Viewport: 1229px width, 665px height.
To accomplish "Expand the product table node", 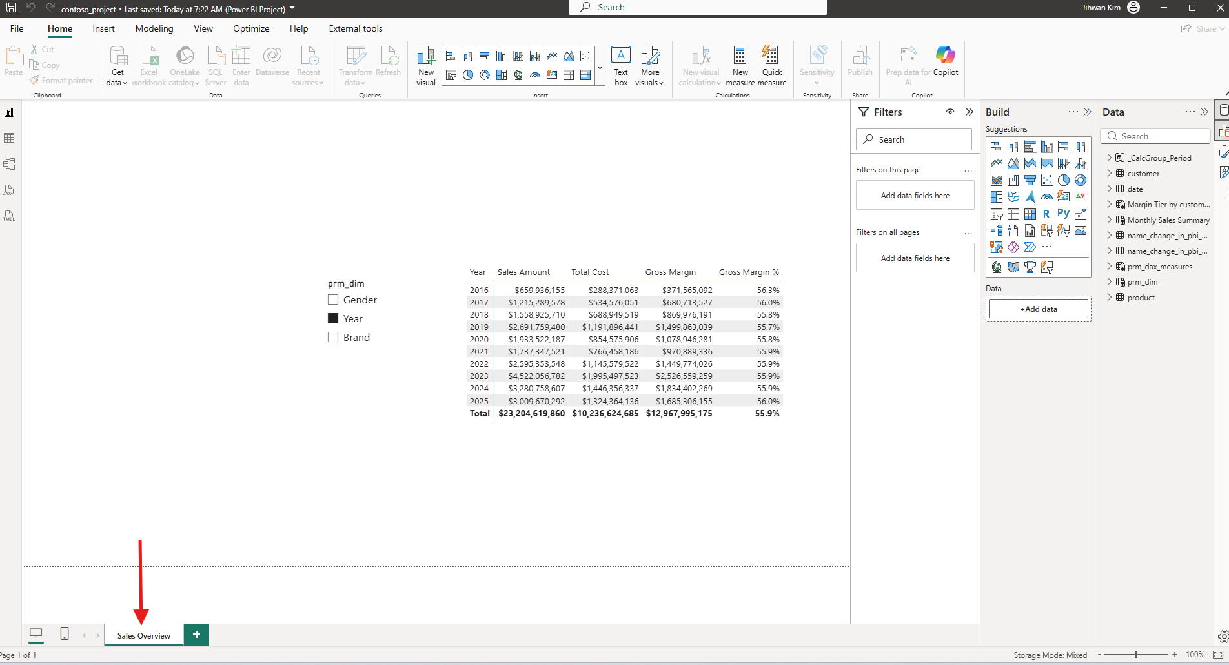I will [x=1110, y=297].
